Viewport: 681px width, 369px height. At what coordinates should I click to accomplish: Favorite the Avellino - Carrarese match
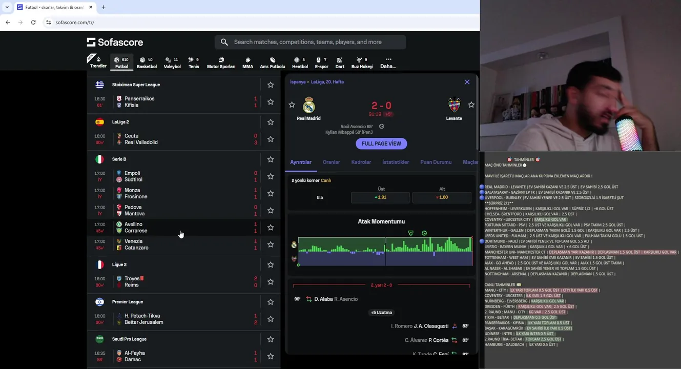pos(271,228)
